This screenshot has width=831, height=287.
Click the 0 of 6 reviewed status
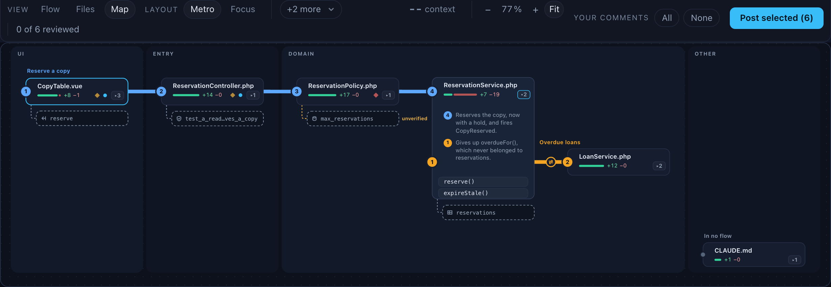pos(48,30)
